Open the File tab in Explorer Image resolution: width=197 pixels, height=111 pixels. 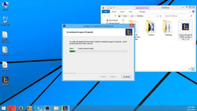point(106,12)
